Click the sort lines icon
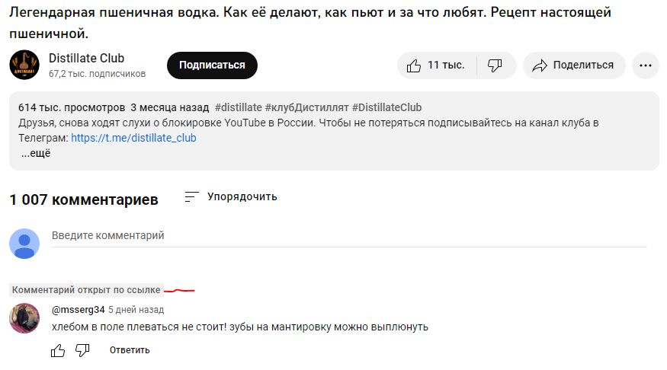 192,197
